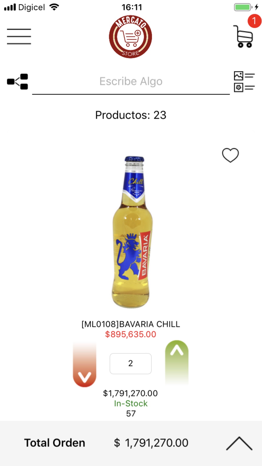Open the shopping cart
This screenshot has width=262, height=466.
click(x=243, y=36)
